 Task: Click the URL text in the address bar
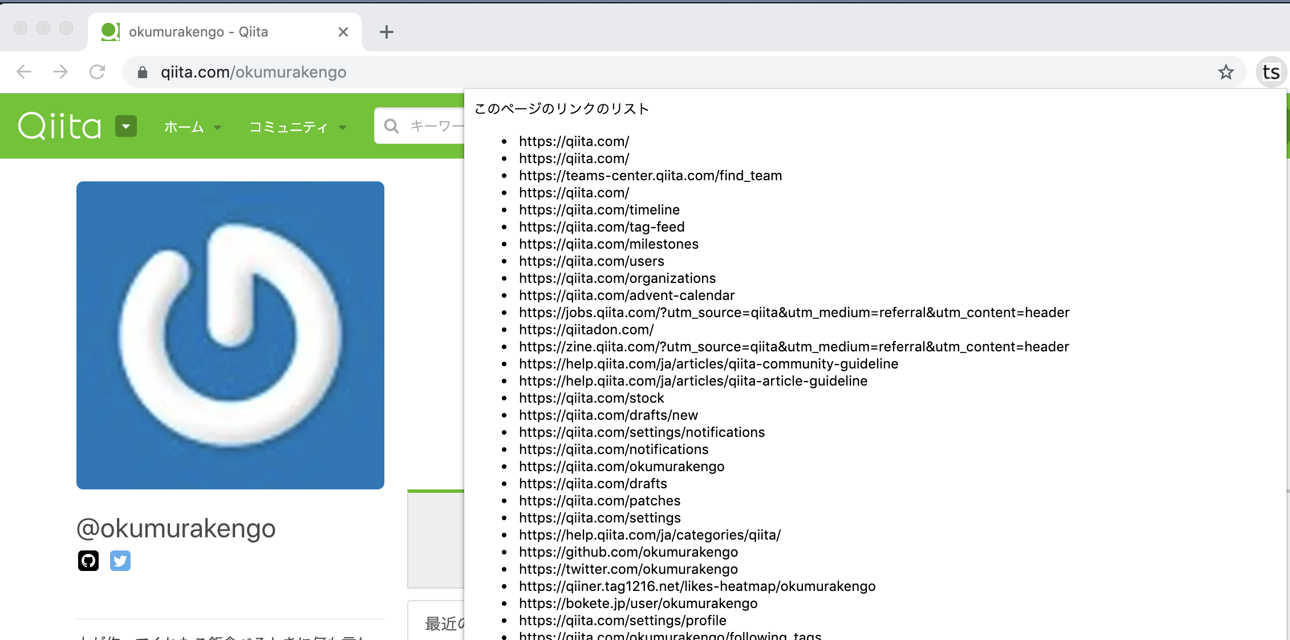click(254, 72)
